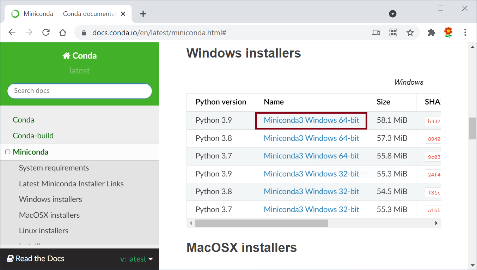Go to browser home page icon

pos(63,32)
